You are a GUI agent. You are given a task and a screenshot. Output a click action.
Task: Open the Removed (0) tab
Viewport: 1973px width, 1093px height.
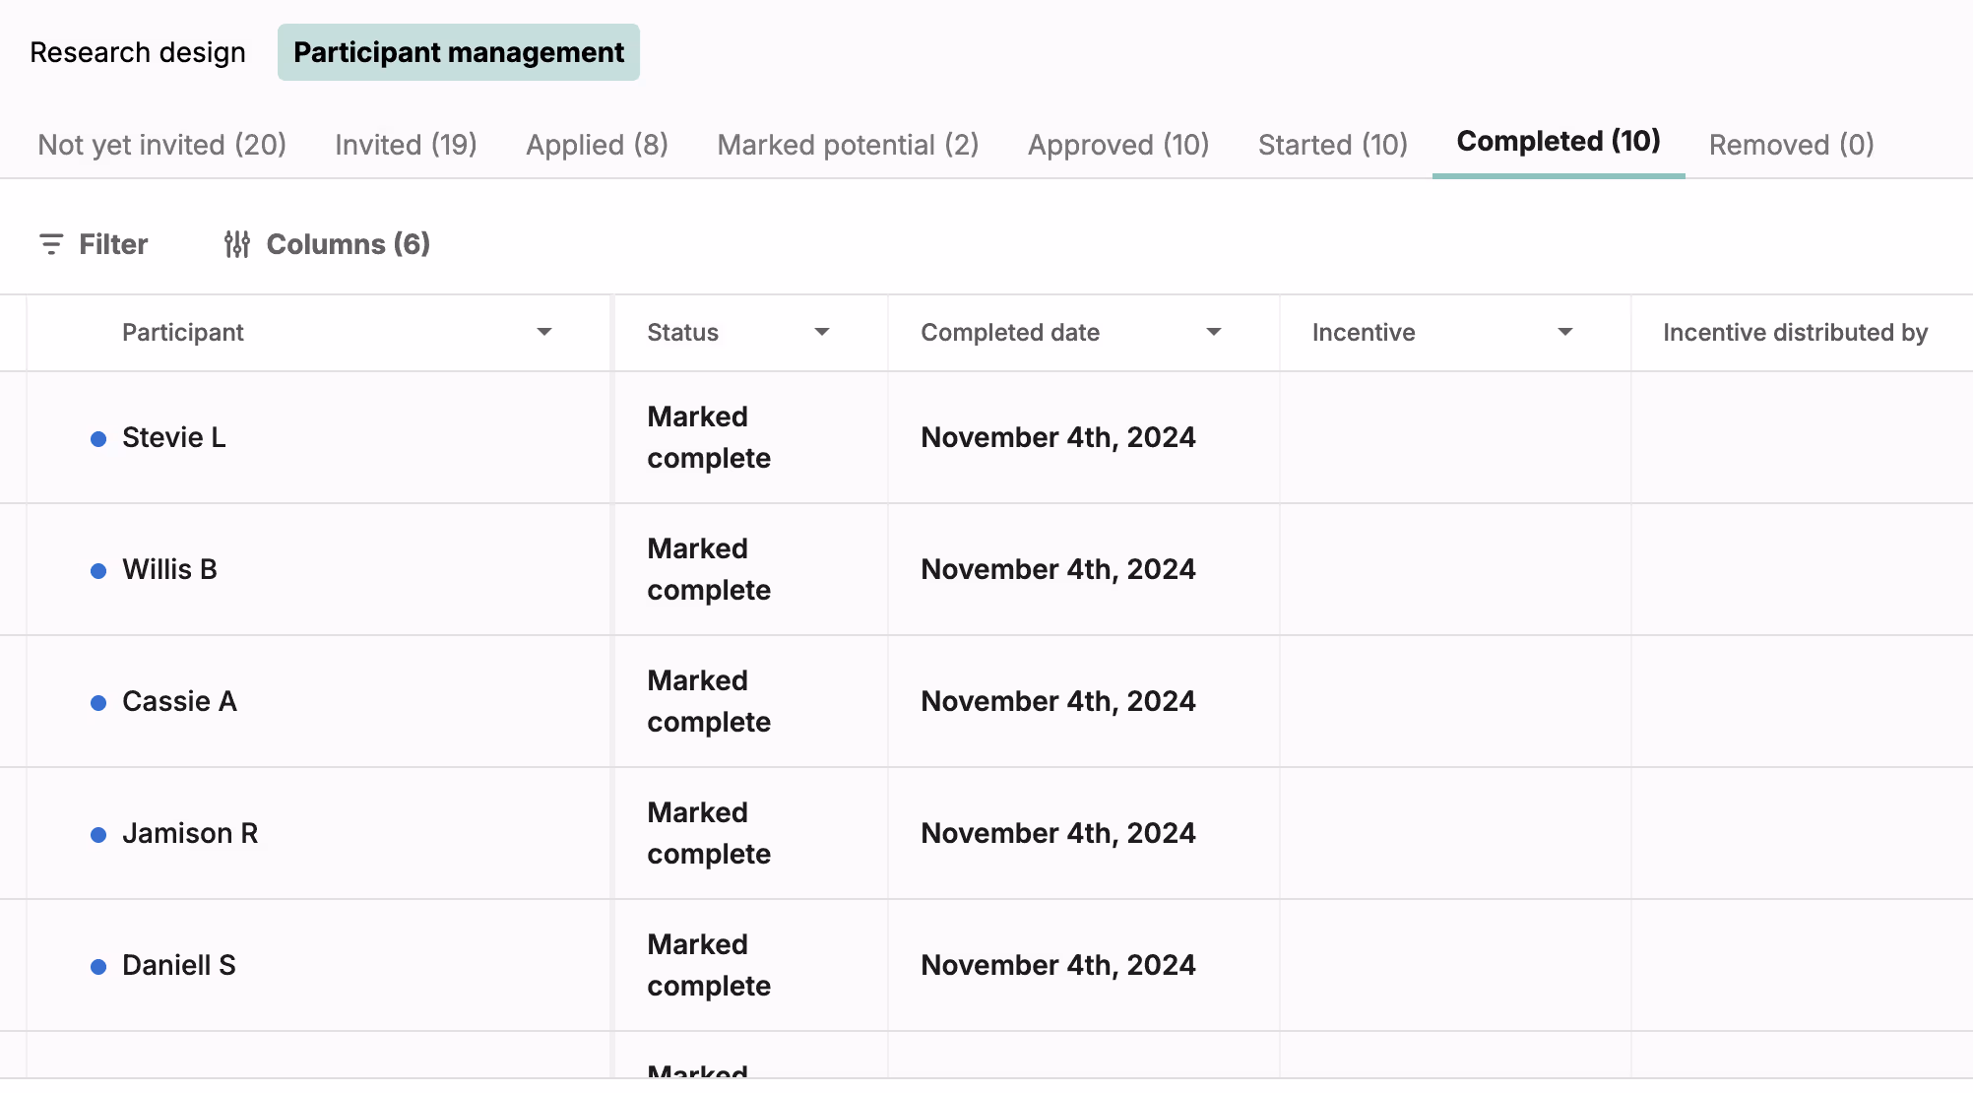coord(1791,145)
